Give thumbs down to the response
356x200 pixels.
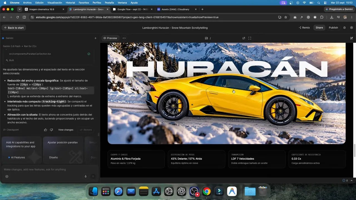(x=51, y=130)
